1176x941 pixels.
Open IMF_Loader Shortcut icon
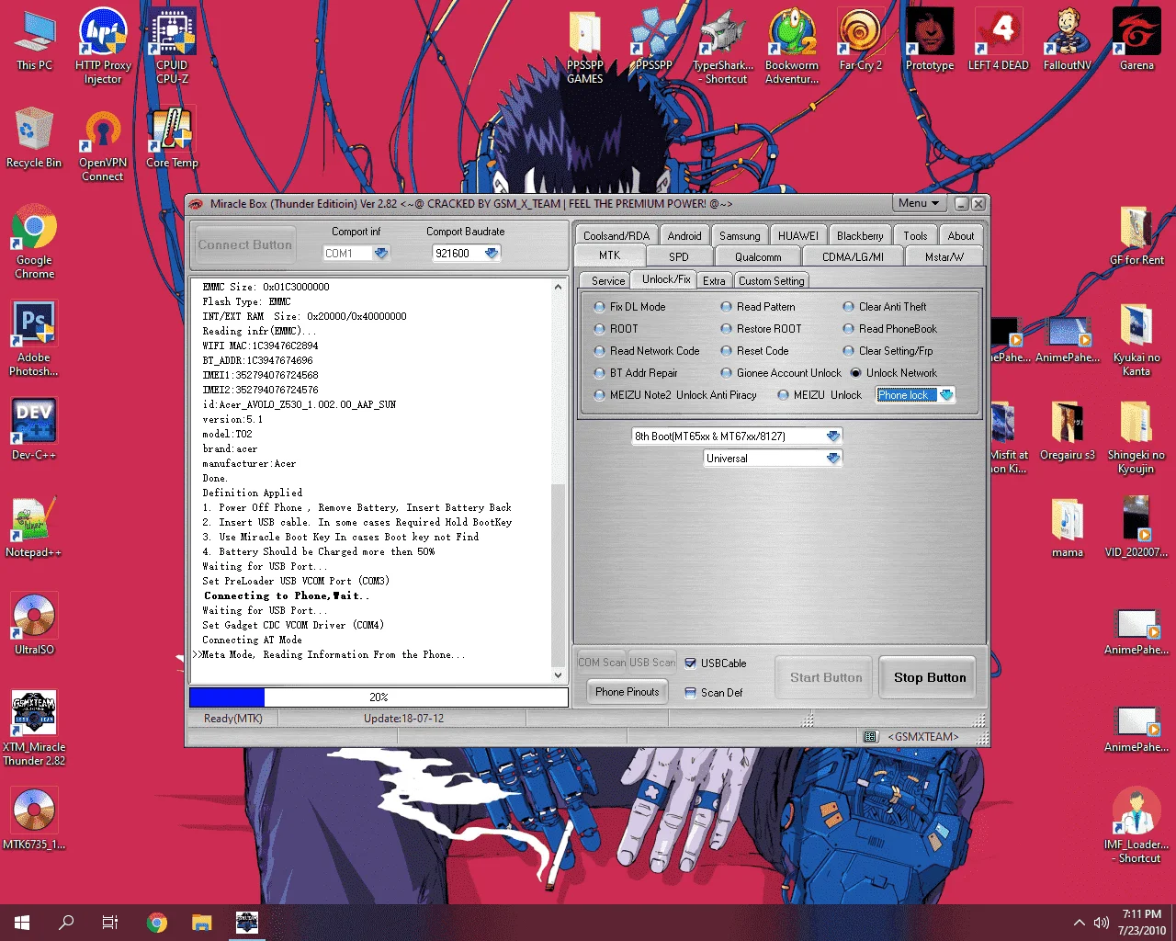pyautogui.click(x=1136, y=826)
